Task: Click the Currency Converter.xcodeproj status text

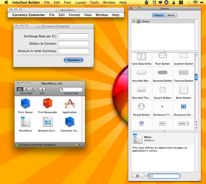Action: tap(37, 145)
